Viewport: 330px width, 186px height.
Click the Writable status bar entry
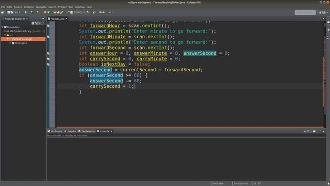[x=218, y=183]
